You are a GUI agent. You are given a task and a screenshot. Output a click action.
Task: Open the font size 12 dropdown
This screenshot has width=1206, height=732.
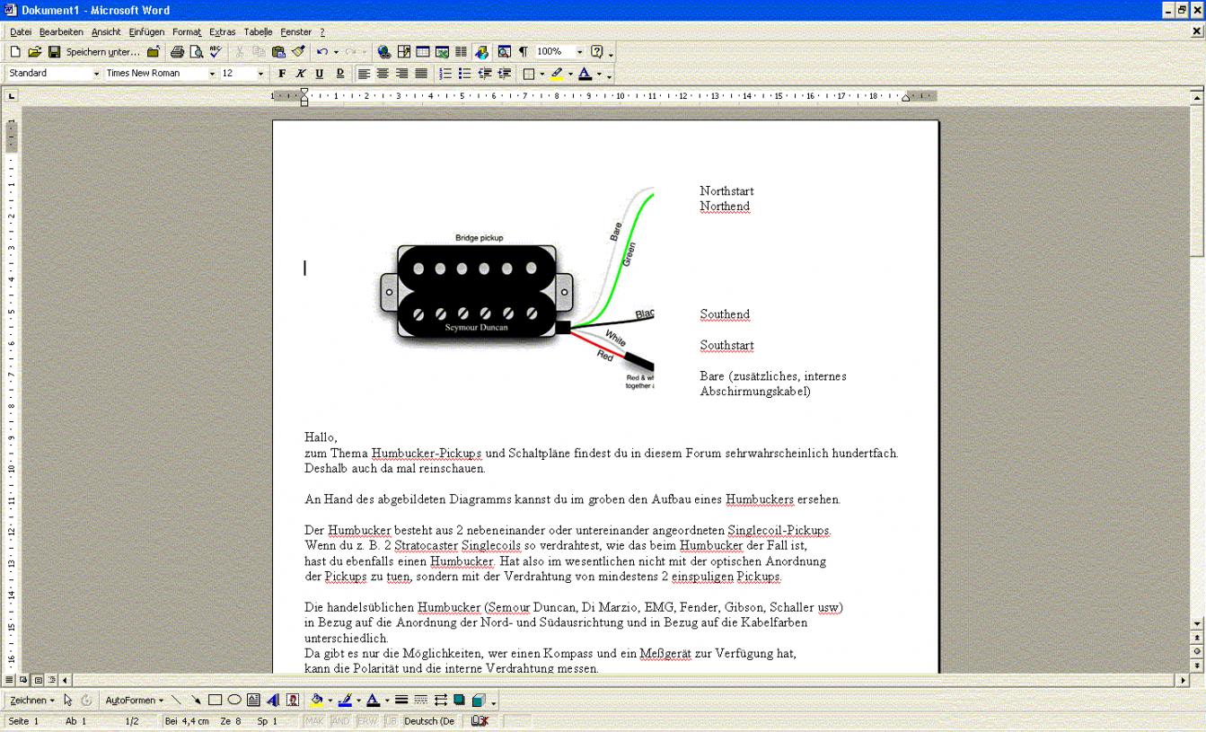pyautogui.click(x=261, y=74)
